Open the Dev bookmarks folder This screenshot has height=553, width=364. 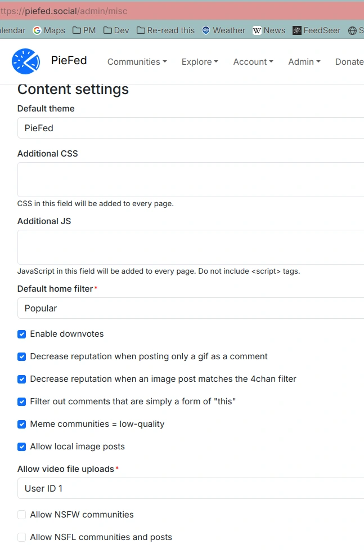click(116, 30)
